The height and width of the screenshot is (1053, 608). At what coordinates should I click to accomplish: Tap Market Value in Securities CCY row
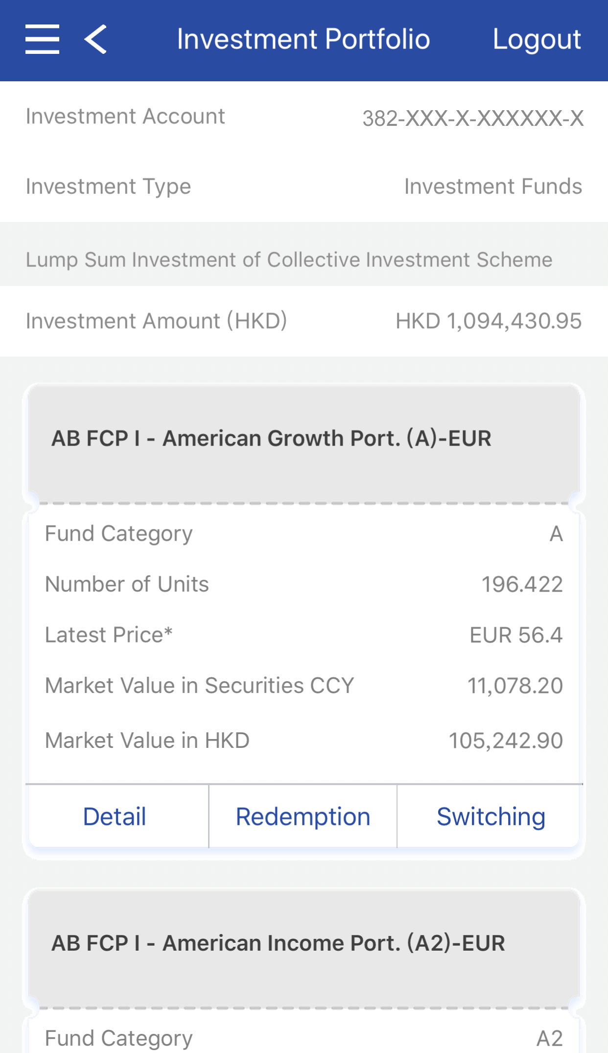coord(304,686)
